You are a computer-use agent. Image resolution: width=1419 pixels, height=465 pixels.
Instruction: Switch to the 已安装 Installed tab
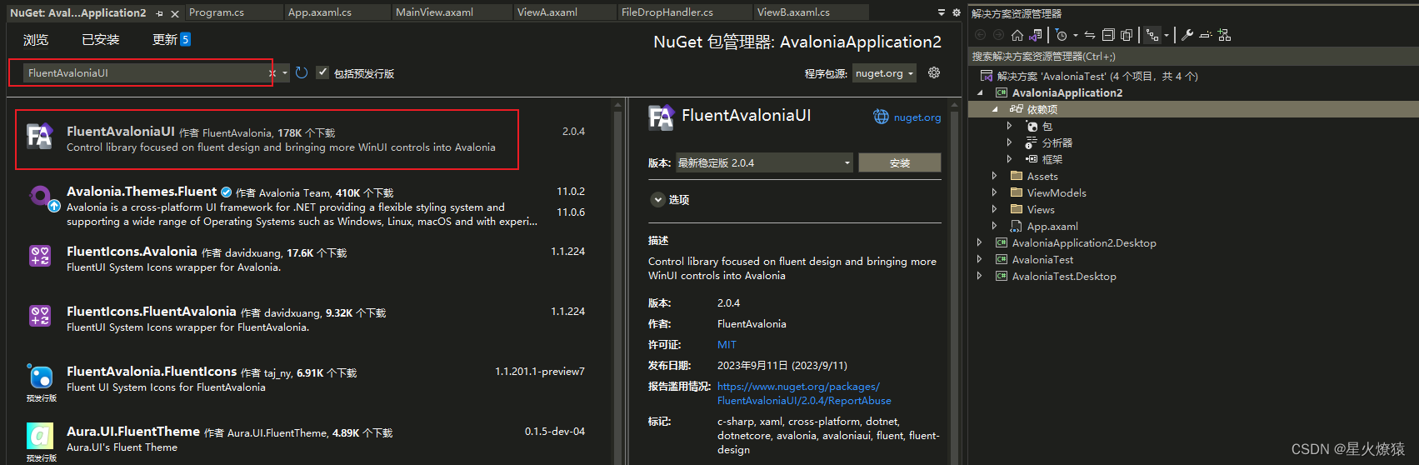pos(101,40)
